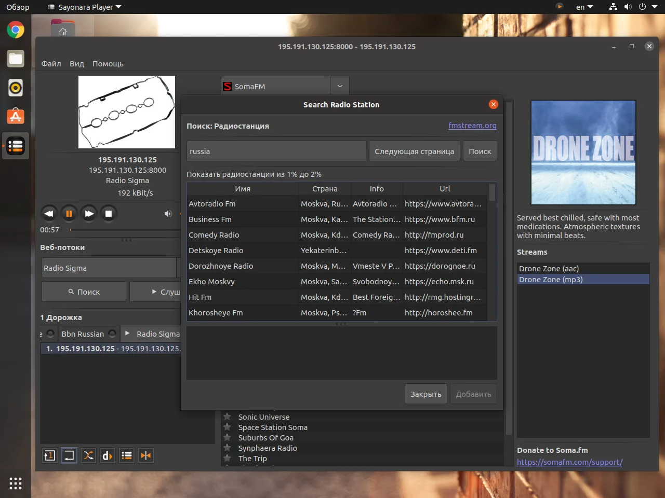The height and width of the screenshot is (498, 665).
Task: Select the Comedy Radio station row
Action: pyautogui.click(x=337, y=235)
